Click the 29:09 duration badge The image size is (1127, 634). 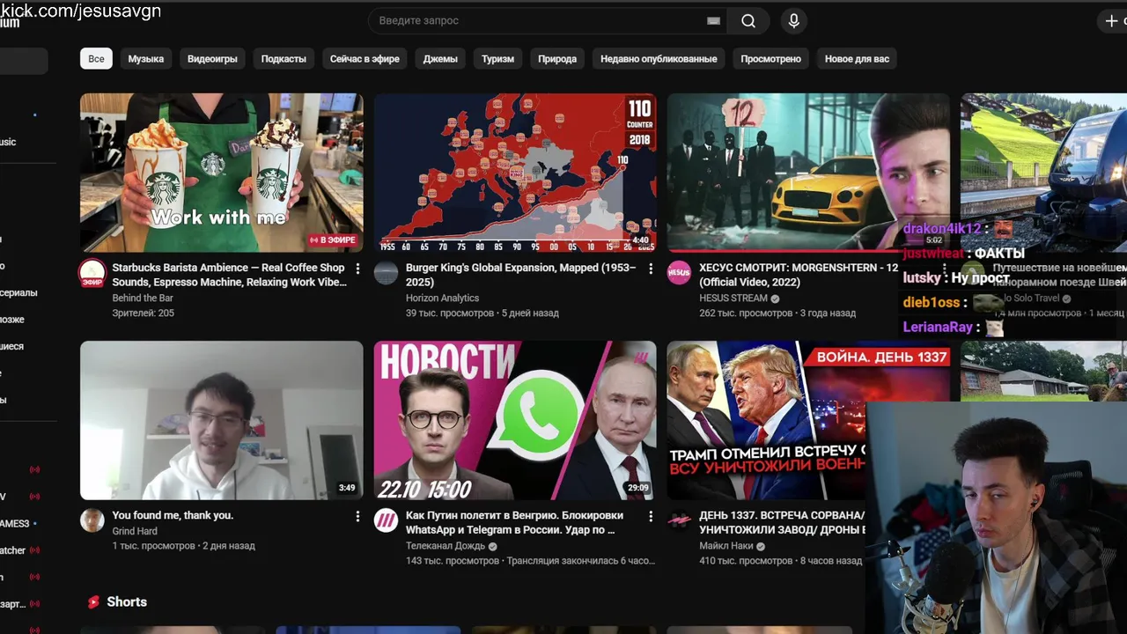pos(637,488)
